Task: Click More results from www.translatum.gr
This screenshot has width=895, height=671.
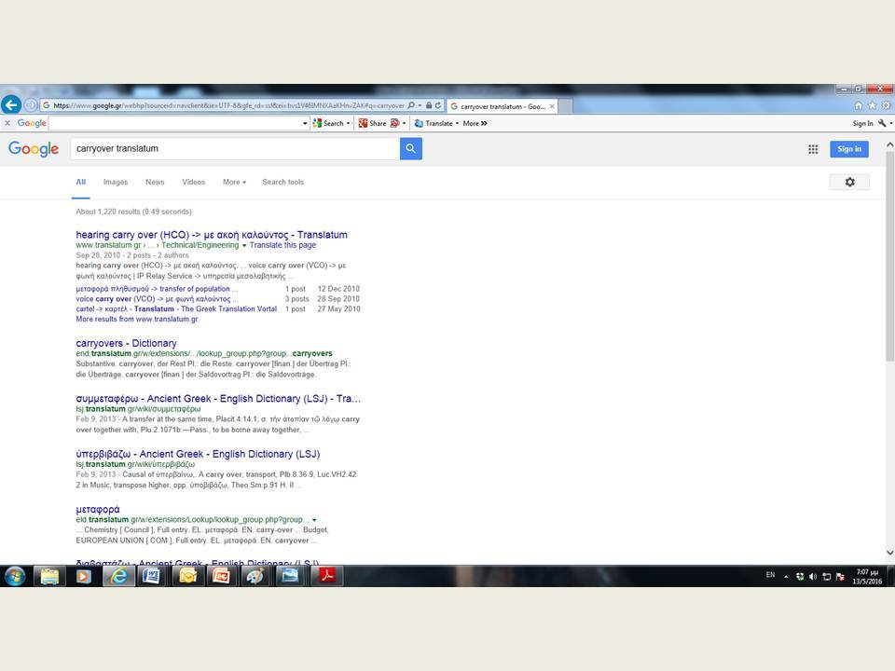Action: point(137,319)
